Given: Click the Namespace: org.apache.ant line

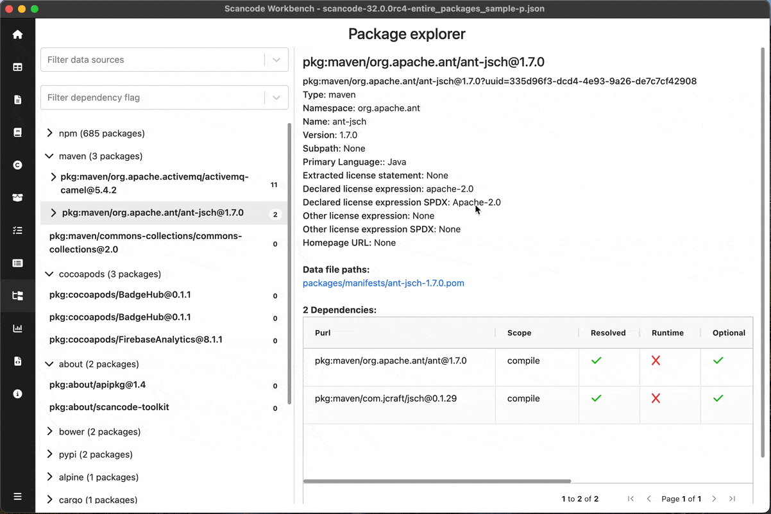Looking at the screenshot, I should [361, 108].
